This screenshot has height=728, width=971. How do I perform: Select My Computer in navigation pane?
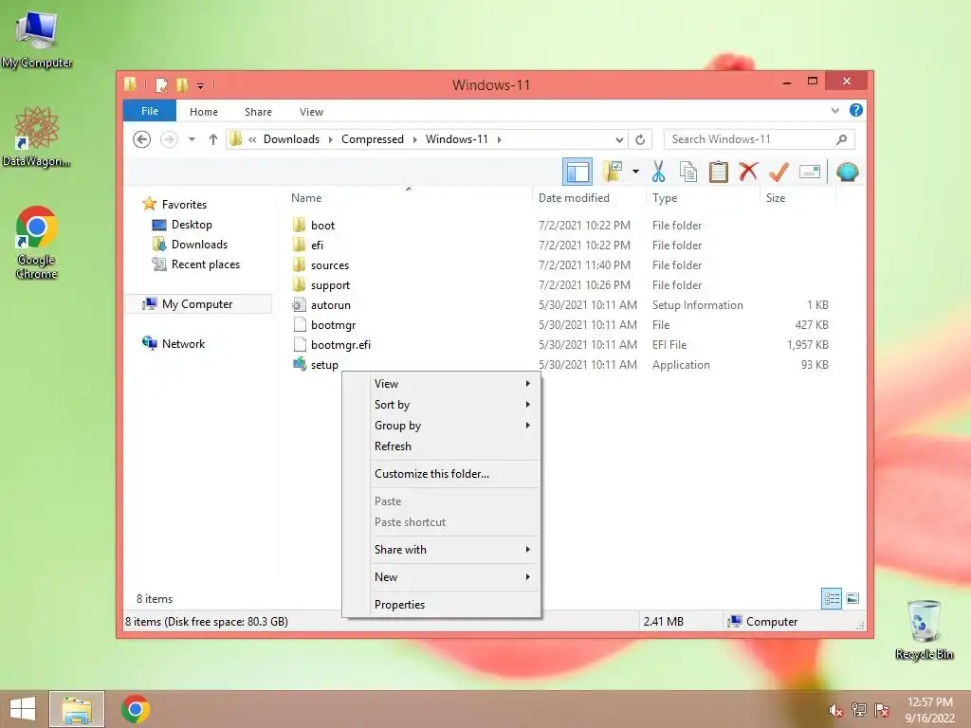197,304
